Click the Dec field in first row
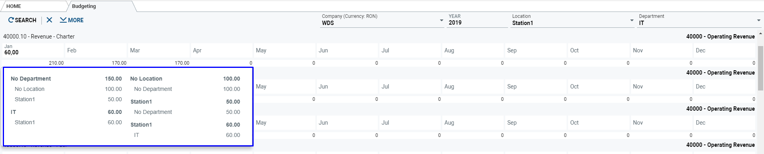 click(x=725, y=50)
